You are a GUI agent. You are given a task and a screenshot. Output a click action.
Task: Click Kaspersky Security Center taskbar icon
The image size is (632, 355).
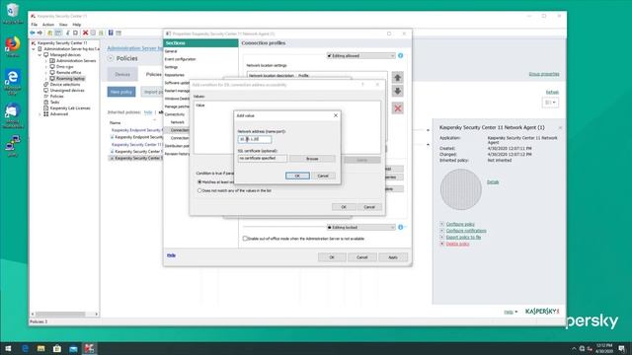(90, 348)
